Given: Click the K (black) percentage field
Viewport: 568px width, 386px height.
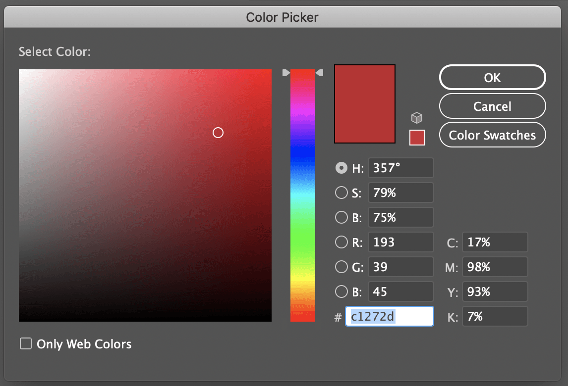Looking at the screenshot, I should (x=495, y=316).
